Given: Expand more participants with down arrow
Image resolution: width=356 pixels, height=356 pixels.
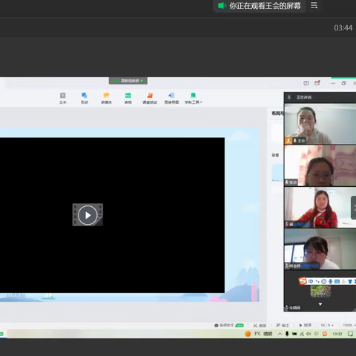Looking at the screenshot, I should click(320, 304).
